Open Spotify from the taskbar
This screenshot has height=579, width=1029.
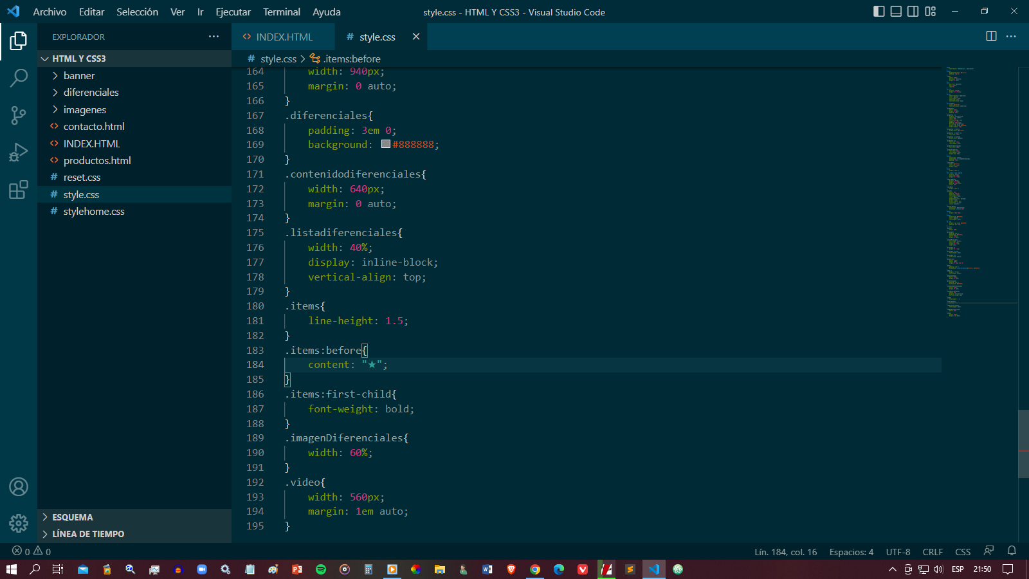point(321,569)
